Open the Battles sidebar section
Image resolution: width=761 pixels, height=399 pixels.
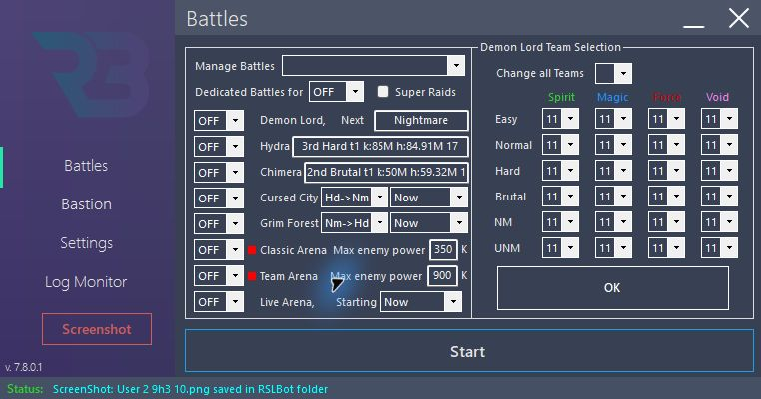[86, 166]
